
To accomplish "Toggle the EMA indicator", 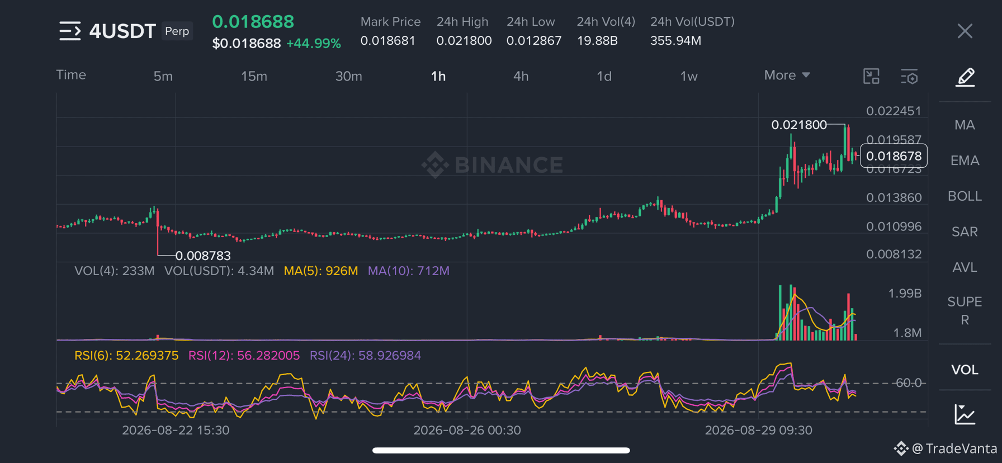I will pos(965,160).
